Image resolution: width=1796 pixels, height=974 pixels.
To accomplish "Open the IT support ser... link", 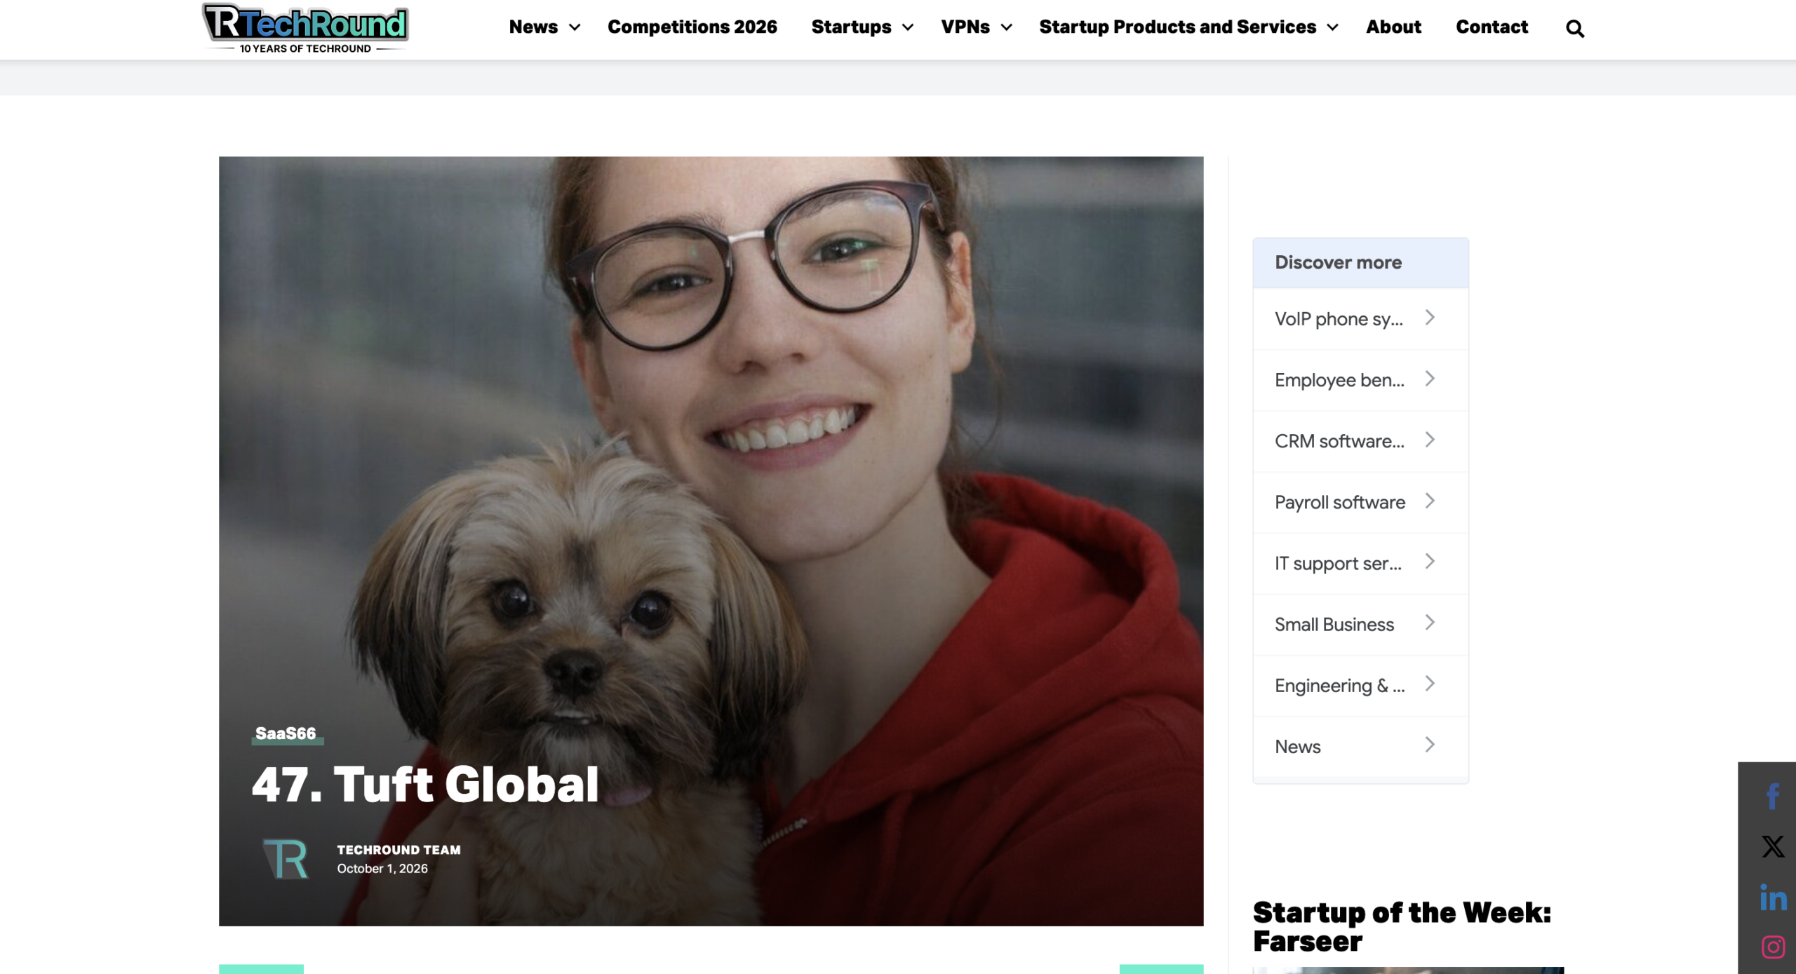I will (1338, 563).
